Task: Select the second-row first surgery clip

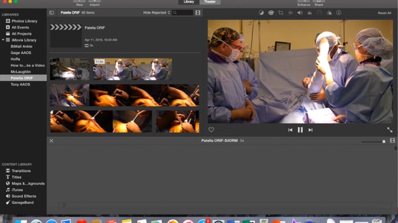Action: pyautogui.click(x=70, y=95)
